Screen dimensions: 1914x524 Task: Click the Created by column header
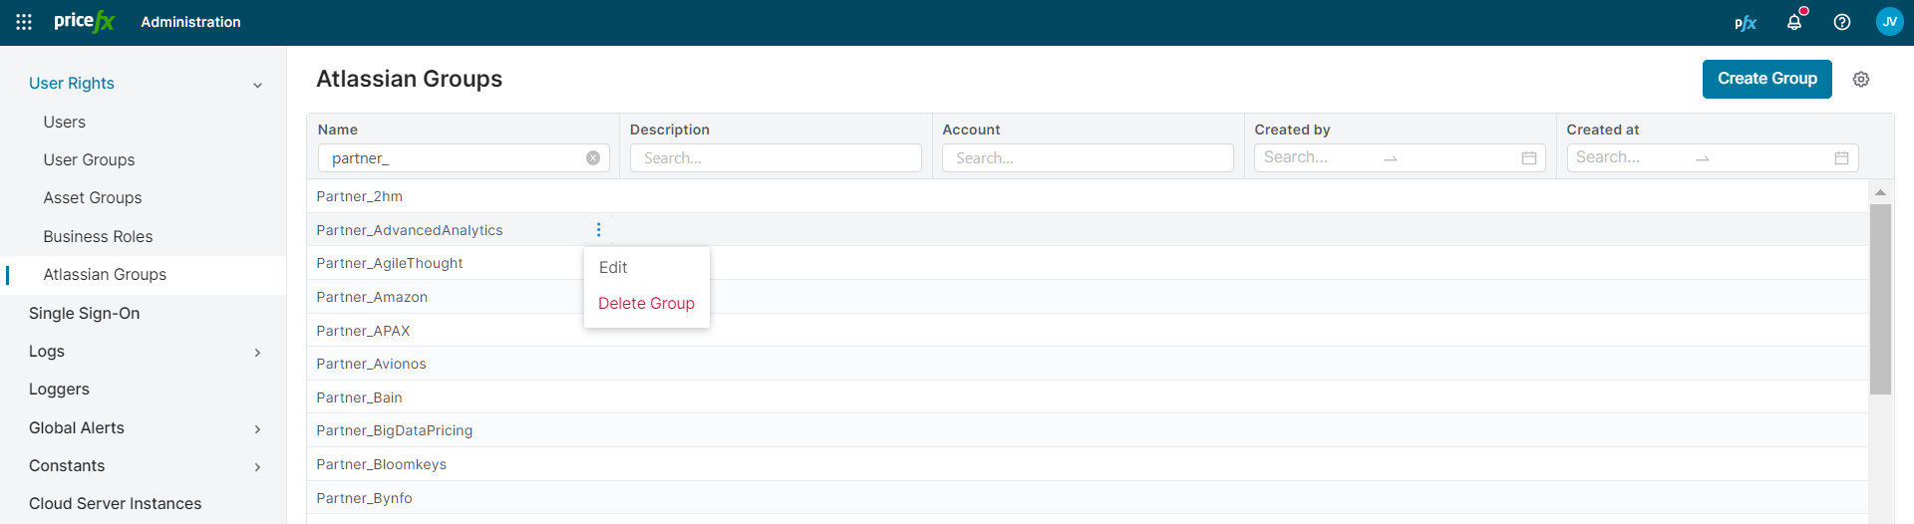point(1292,130)
